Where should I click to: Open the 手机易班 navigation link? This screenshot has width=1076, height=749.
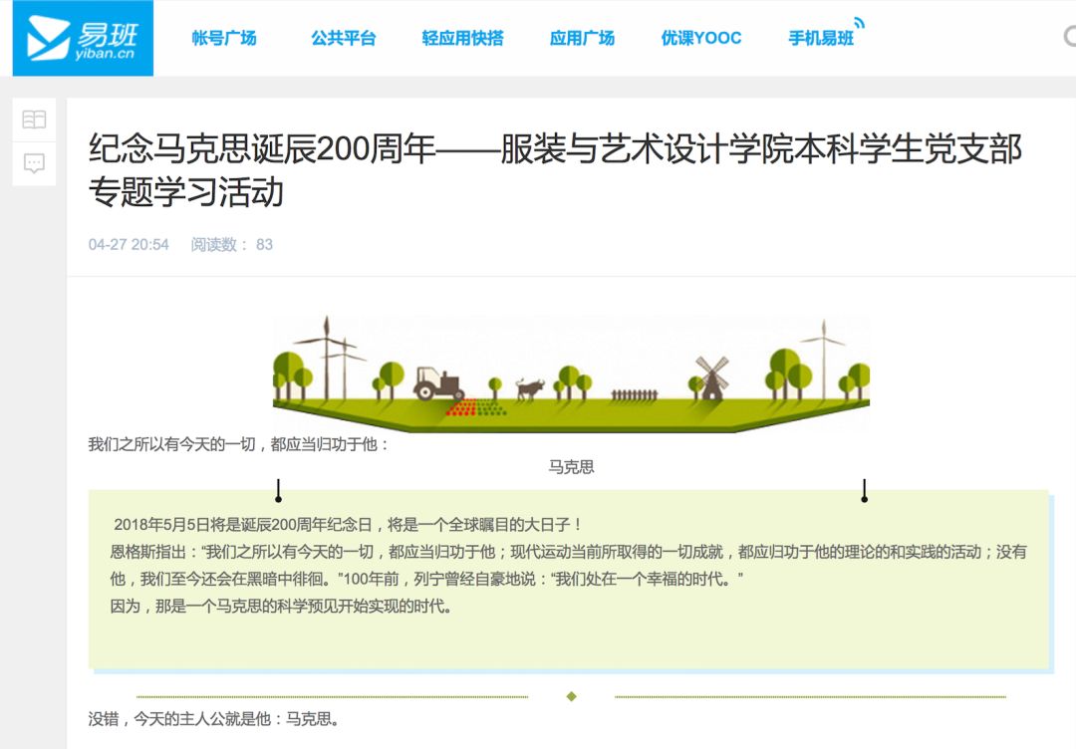(821, 40)
